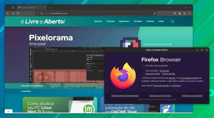The width and height of the screenshot is (214, 118).
Task: Expand the list all tabs chevron
Action: [x=170, y=8]
